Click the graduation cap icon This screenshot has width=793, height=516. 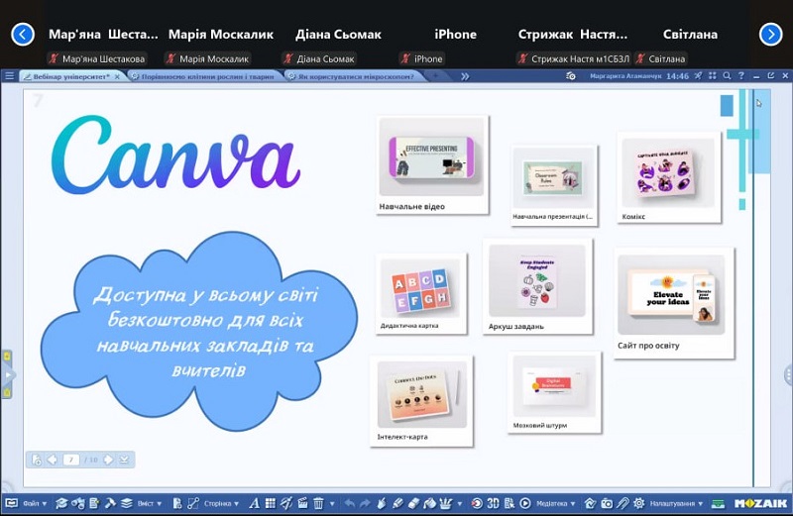[x=60, y=503]
